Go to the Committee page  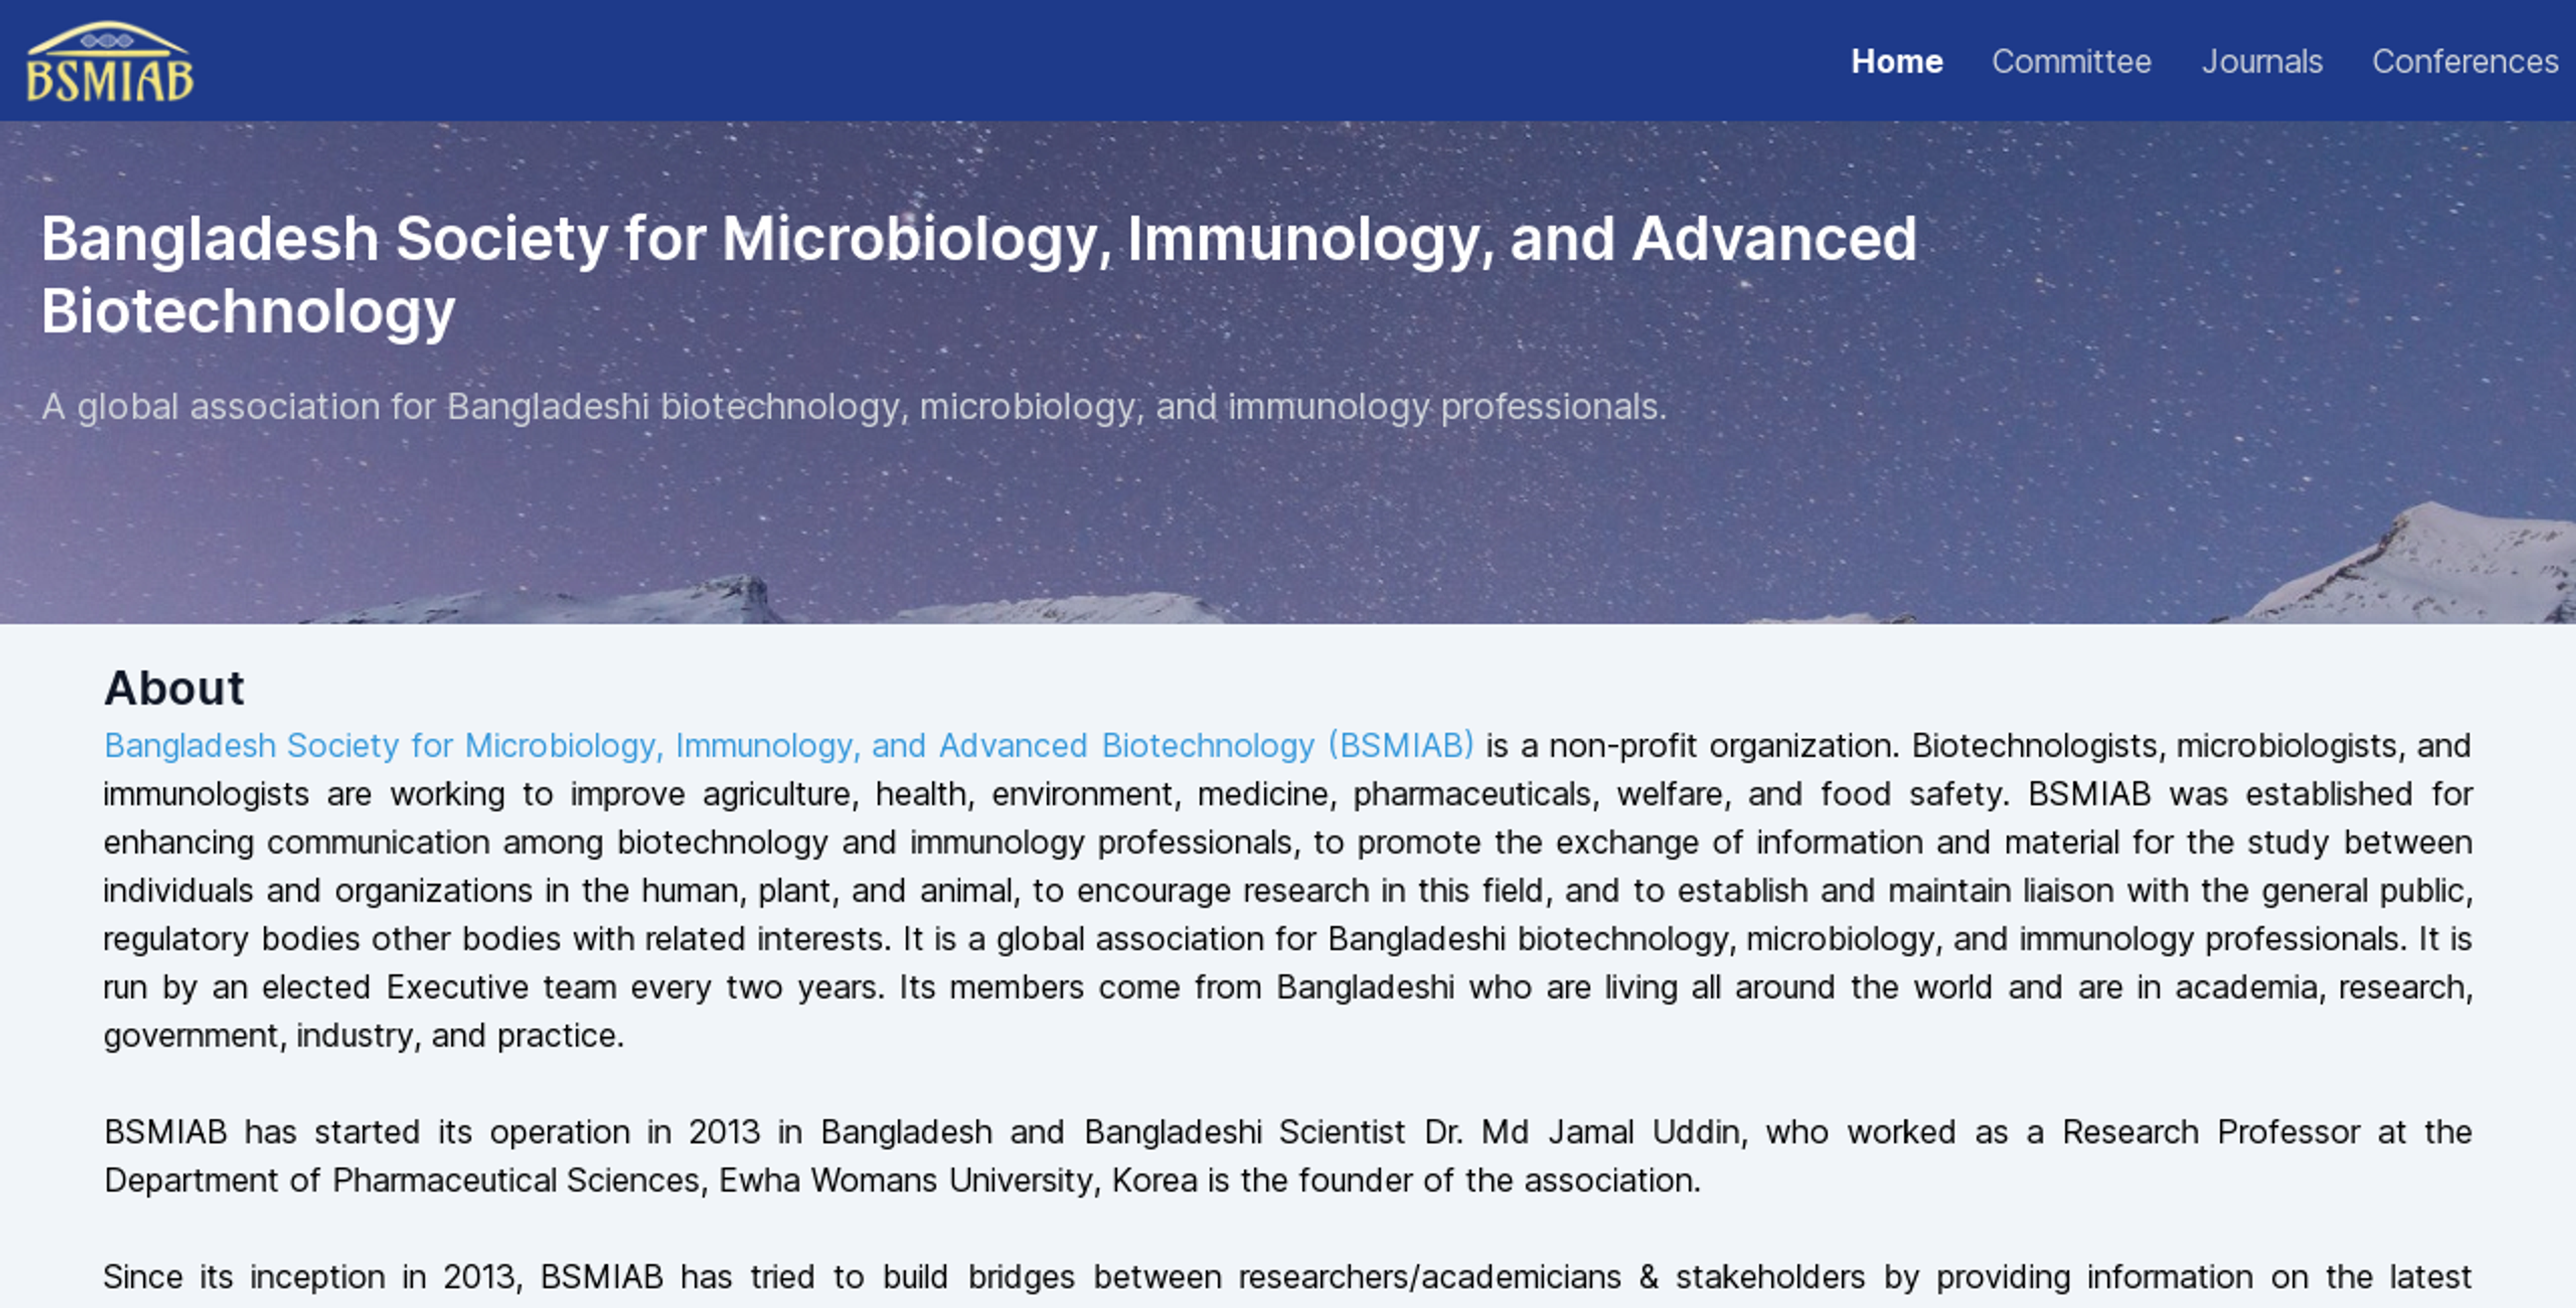2071,61
